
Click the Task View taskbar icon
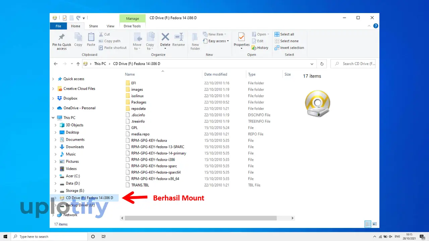pos(104,236)
